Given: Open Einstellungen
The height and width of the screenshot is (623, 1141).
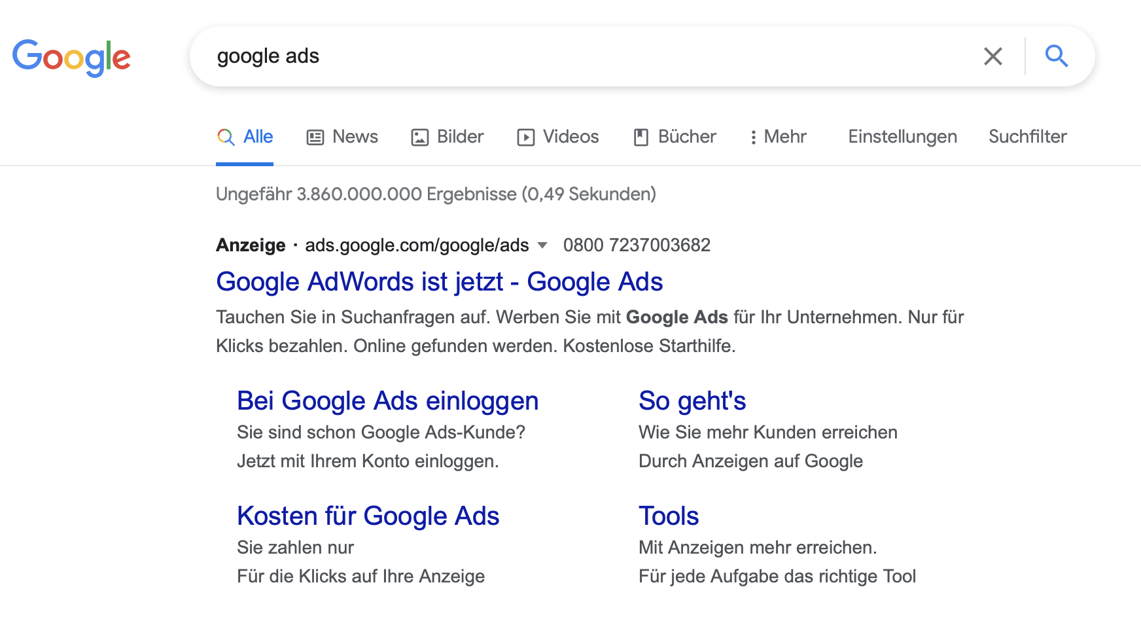Looking at the screenshot, I should (x=902, y=136).
